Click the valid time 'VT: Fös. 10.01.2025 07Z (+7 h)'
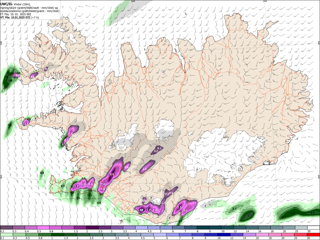Screen dimensions: 320x240 pos(20,18)
